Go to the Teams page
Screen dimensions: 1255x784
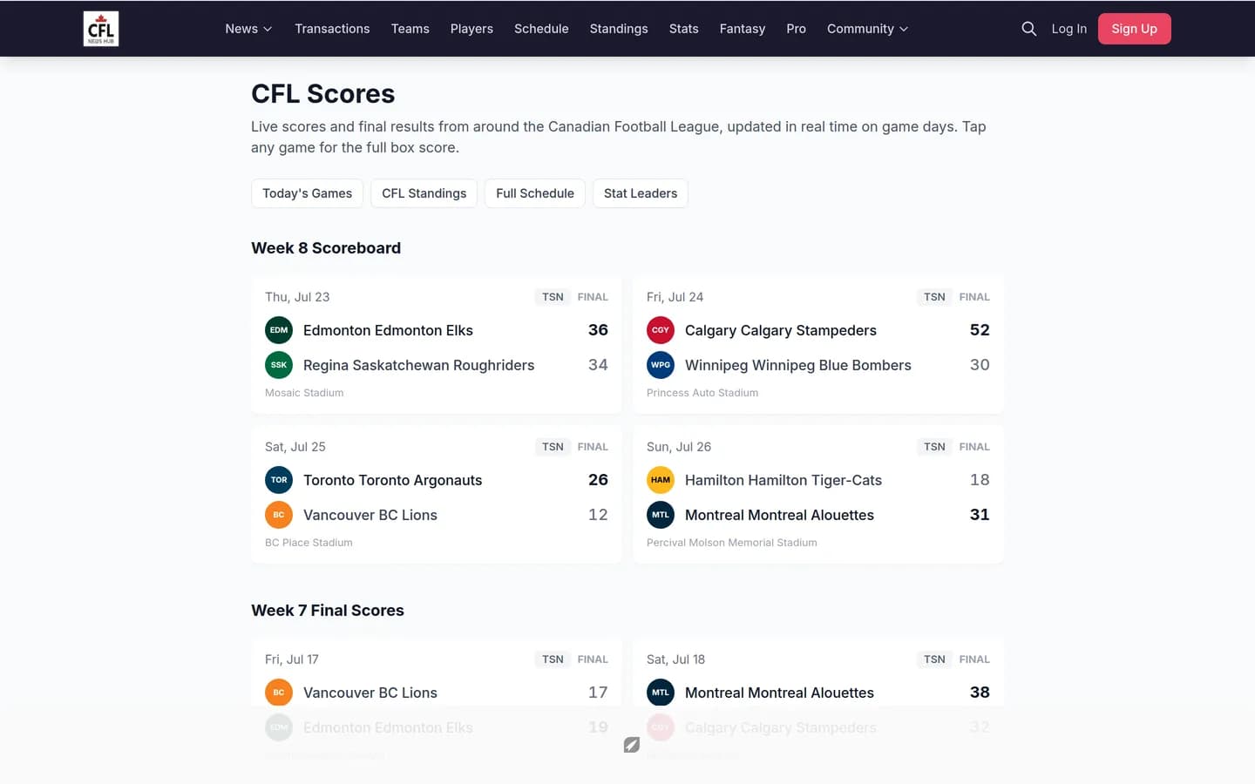[410, 29]
